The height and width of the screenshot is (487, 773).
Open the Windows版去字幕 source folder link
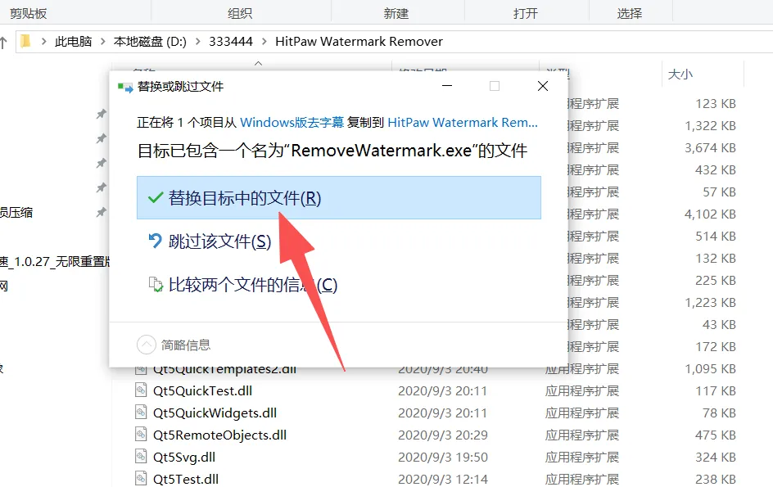[292, 122]
